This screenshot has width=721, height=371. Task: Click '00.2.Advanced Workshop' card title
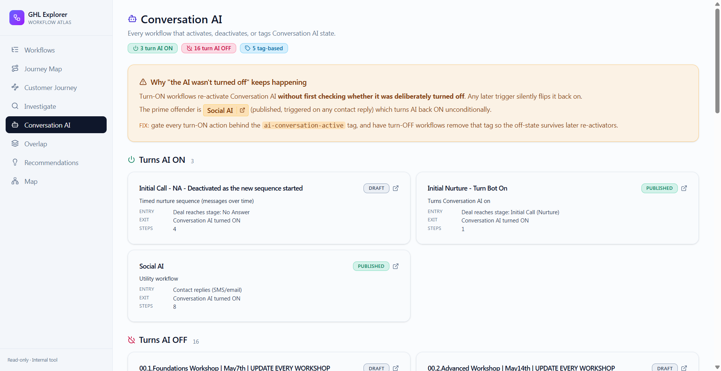(521, 368)
